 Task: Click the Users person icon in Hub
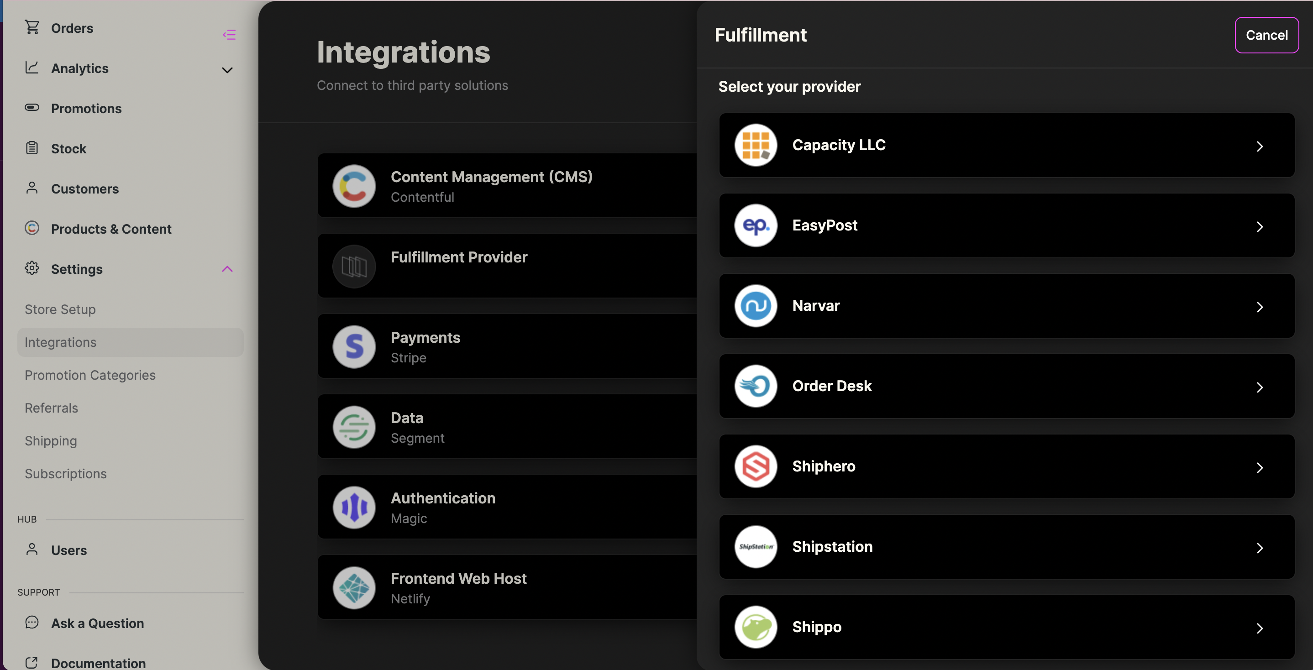[x=32, y=549]
